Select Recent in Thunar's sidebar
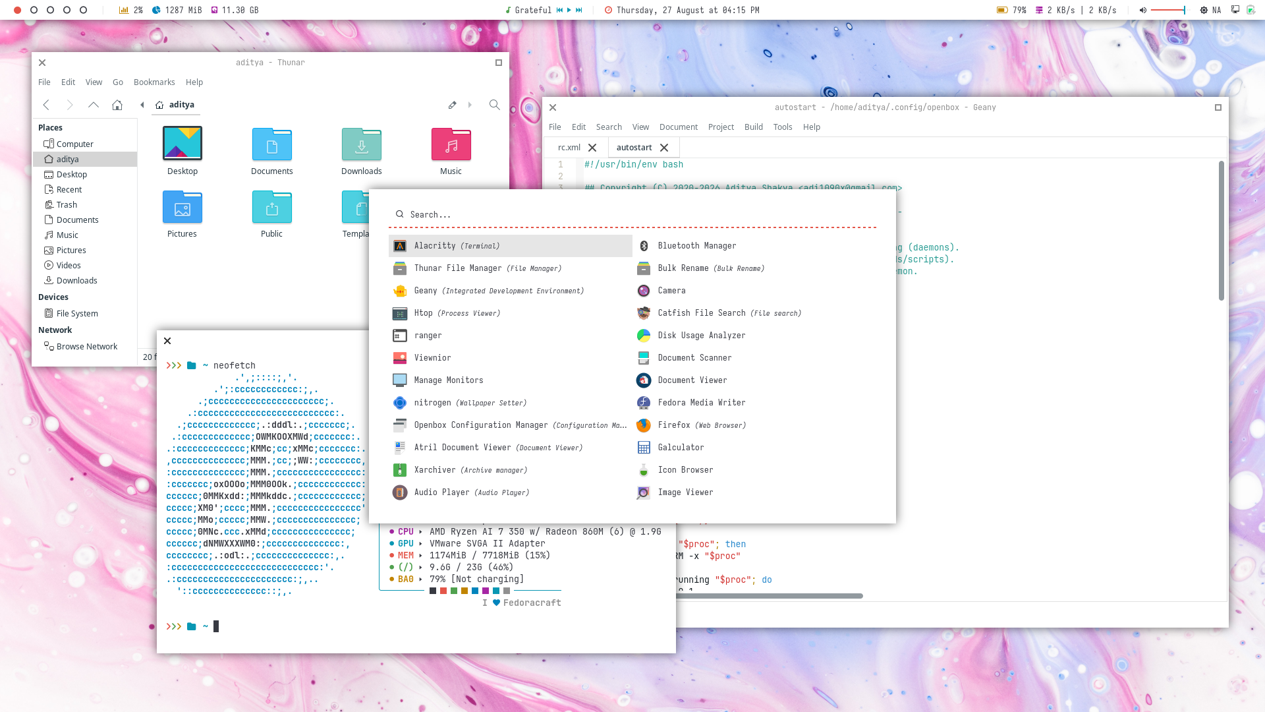 click(x=85, y=190)
